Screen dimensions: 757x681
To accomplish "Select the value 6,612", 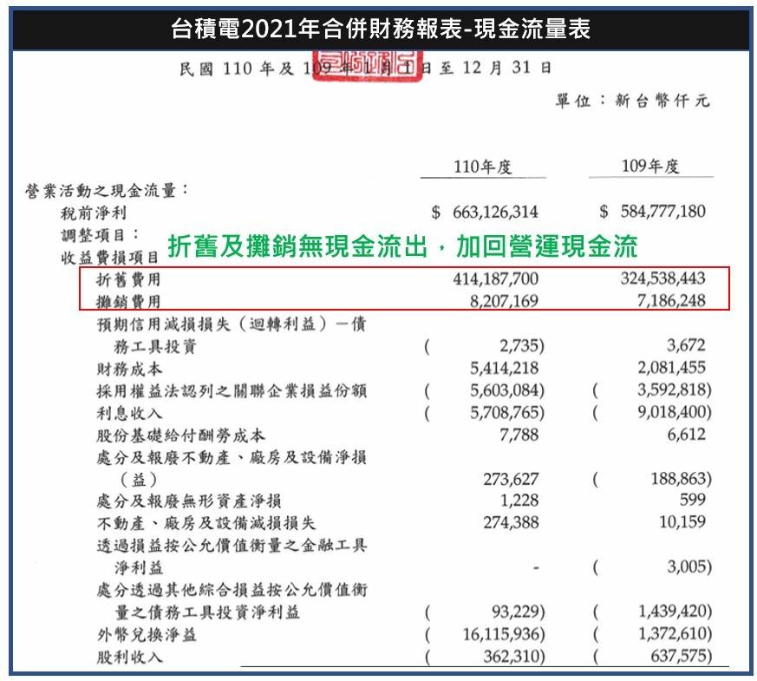I will 686,435.
